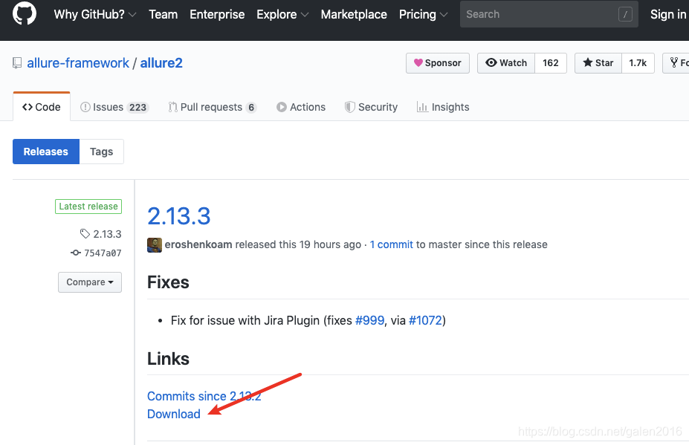
Task: Click the Download link
Action: (174, 414)
